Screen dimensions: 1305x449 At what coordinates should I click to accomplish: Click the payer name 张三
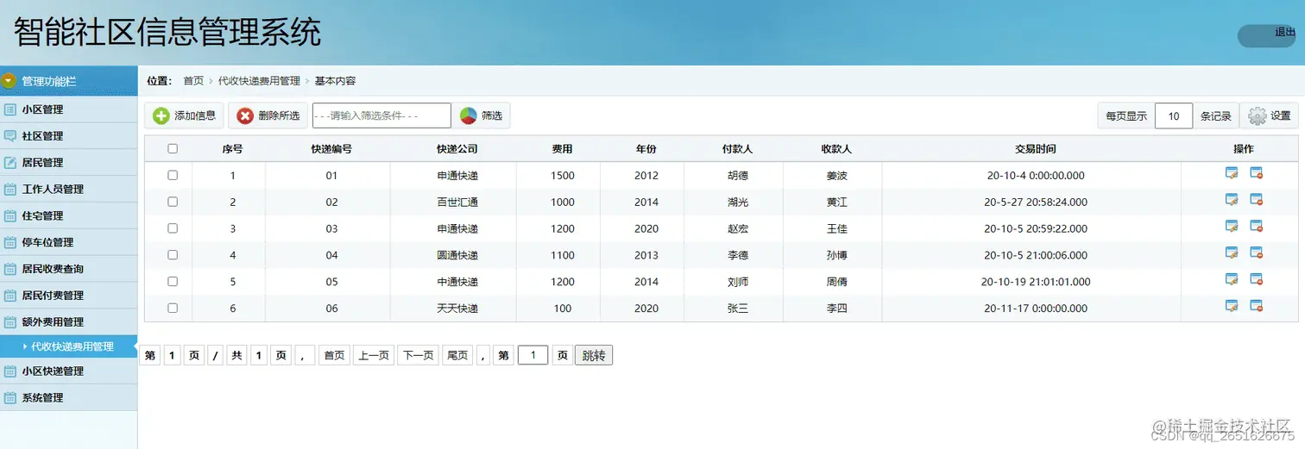tap(738, 309)
